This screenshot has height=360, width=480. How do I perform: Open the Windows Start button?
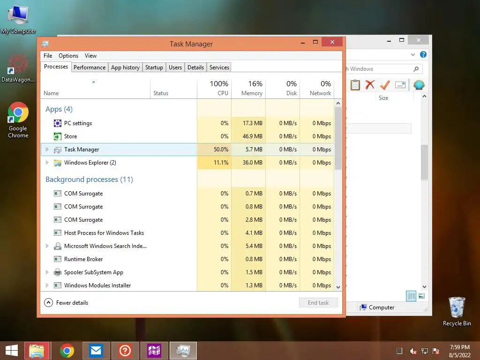click(x=12, y=351)
